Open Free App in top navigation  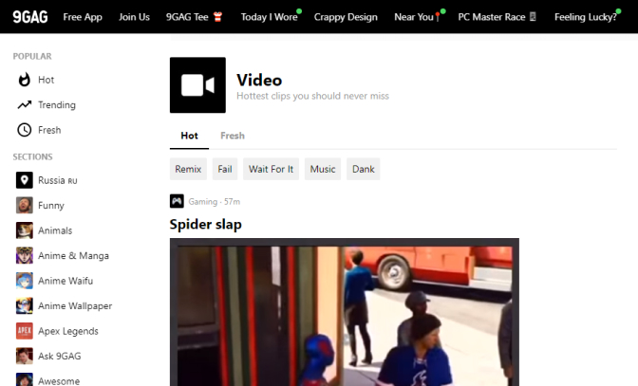click(x=83, y=17)
